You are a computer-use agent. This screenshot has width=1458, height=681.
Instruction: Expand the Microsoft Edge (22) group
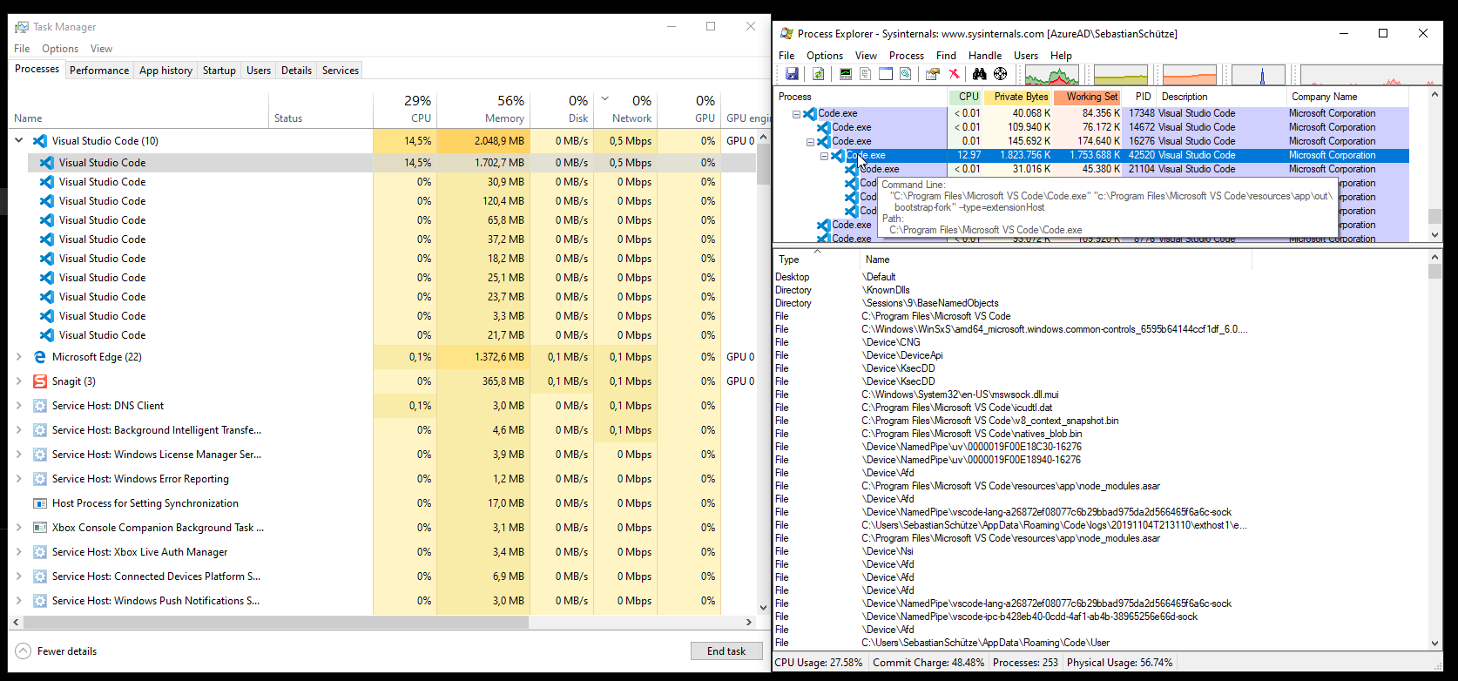tap(19, 357)
